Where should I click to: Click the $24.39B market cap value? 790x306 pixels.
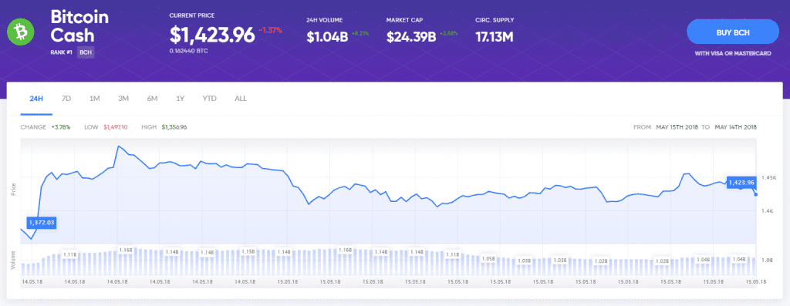coord(411,36)
